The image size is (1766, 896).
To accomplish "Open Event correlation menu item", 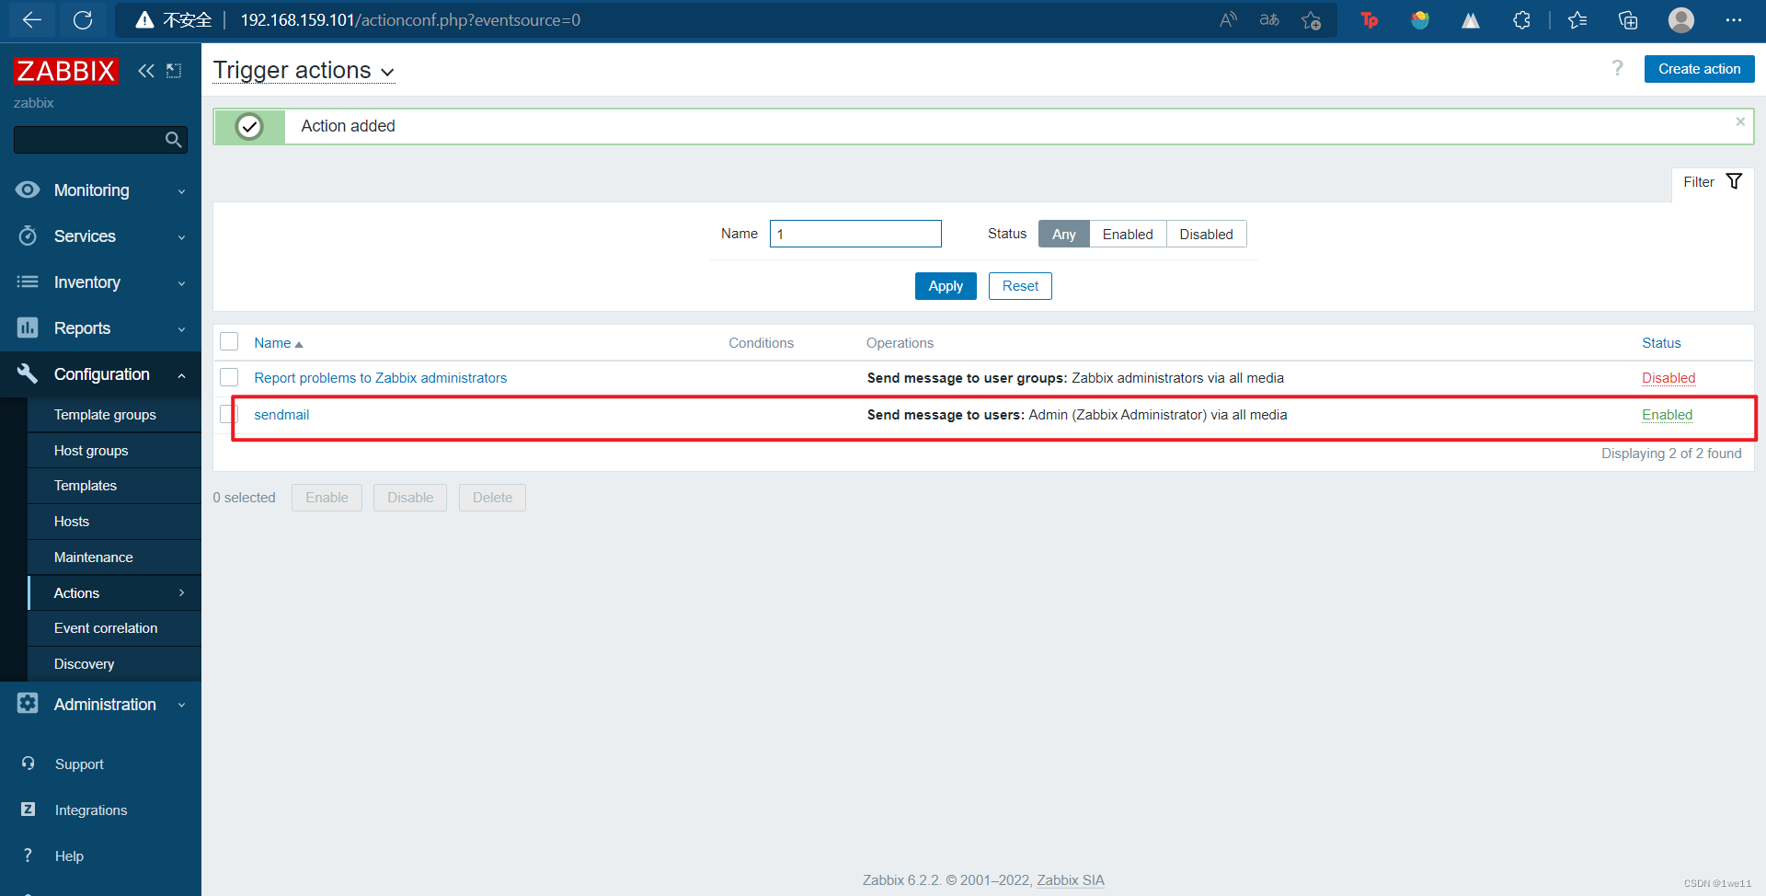I will click(114, 628).
